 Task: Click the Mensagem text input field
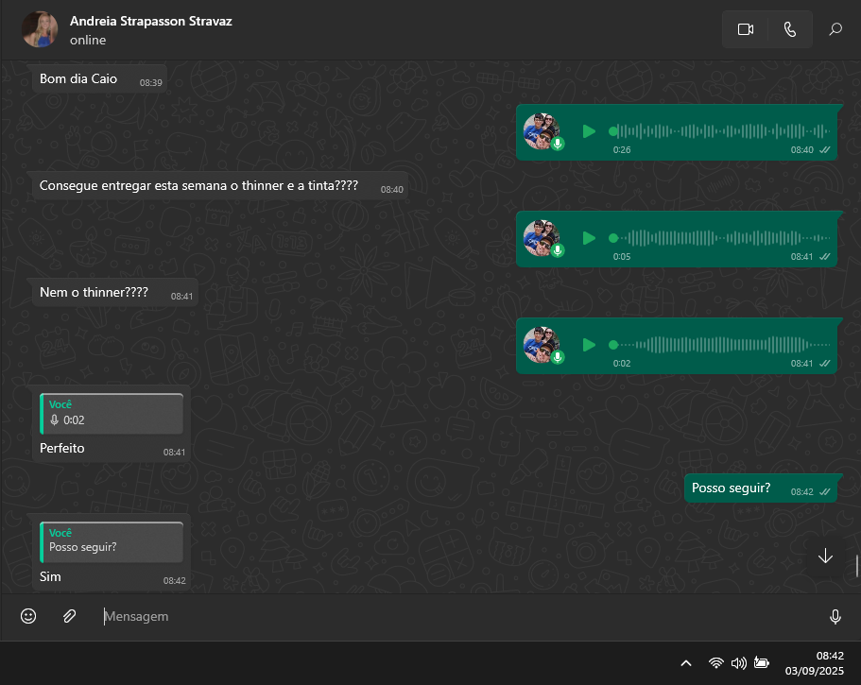(x=454, y=616)
